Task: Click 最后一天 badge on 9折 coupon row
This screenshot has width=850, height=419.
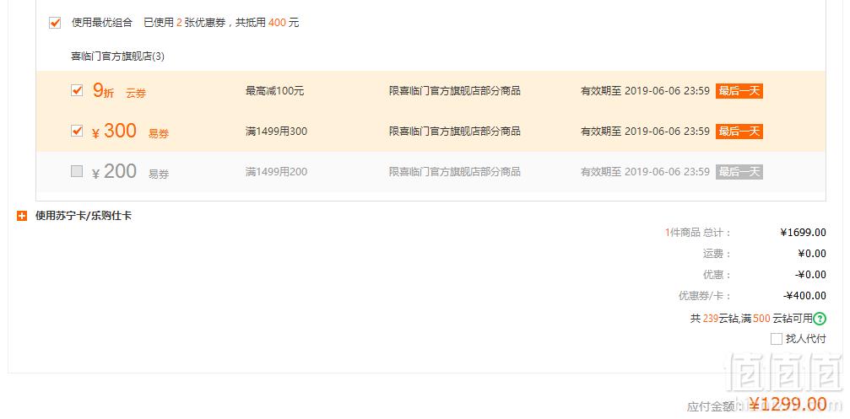Action: click(739, 91)
